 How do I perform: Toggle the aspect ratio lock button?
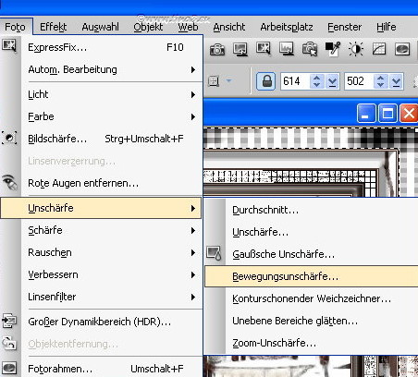point(266,81)
